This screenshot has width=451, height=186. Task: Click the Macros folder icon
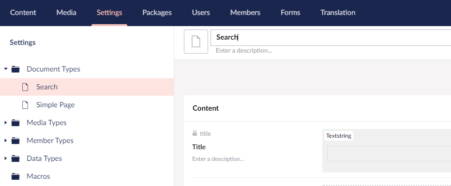click(x=15, y=176)
